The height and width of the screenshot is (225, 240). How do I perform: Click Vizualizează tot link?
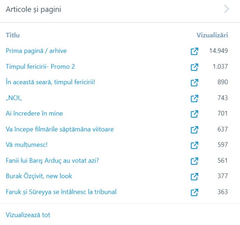[28, 215]
